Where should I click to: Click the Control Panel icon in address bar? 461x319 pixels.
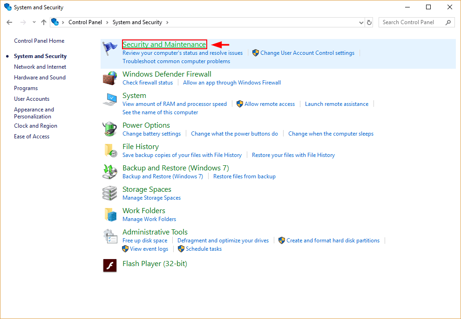tap(55, 22)
